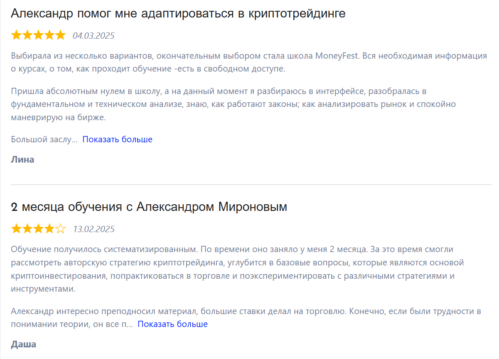
Task: Click the third star of the 04.03.2025 review
Action: click(x=38, y=35)
